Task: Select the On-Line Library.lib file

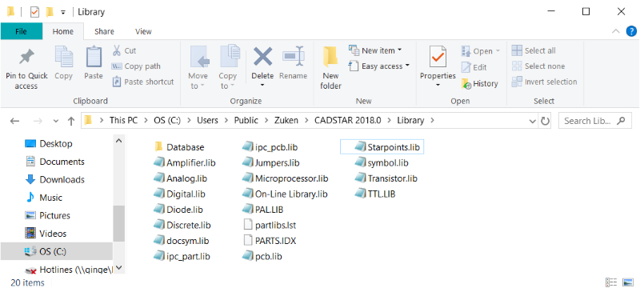Action: point(286,194)
